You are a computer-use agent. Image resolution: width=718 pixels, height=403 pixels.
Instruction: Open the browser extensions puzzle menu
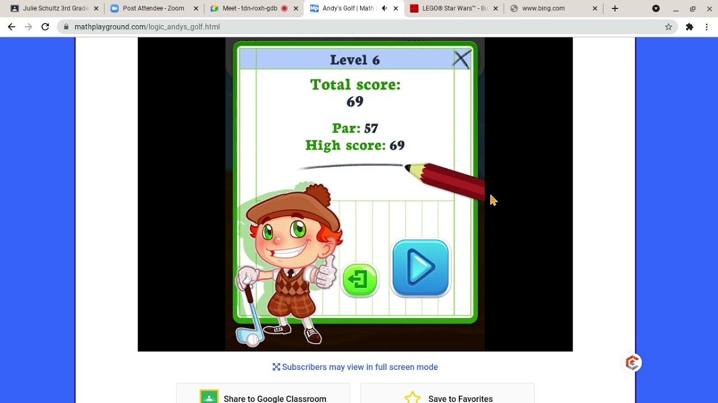pyautogui.click(x=689, y=27)
